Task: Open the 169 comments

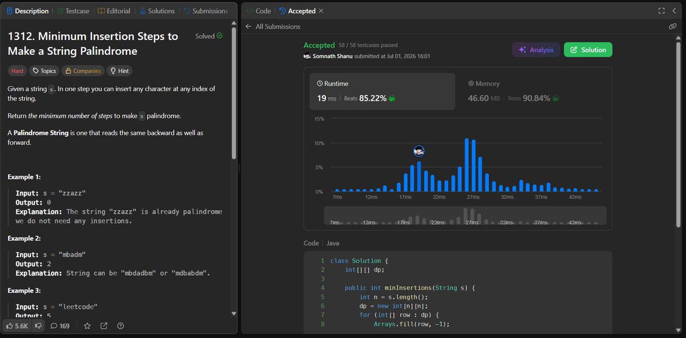Action: tap(60, 326)
